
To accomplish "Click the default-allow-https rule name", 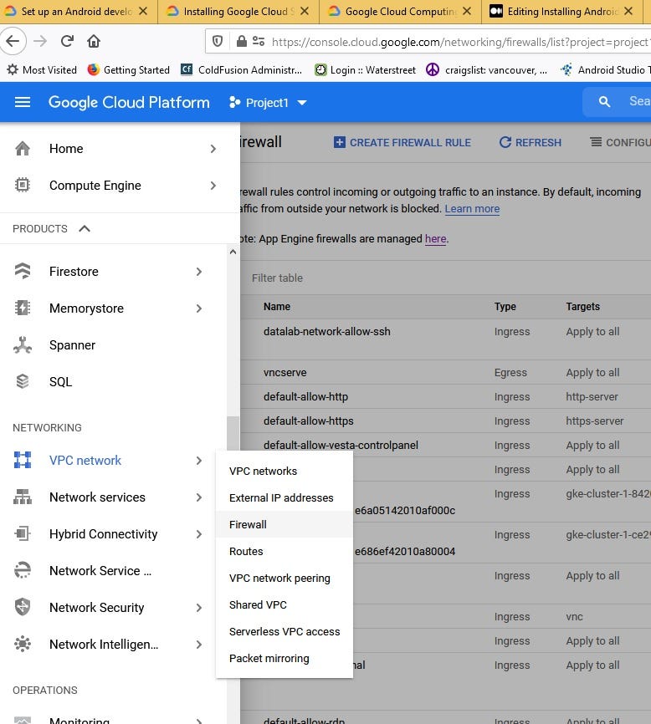I will coord(308,421).
